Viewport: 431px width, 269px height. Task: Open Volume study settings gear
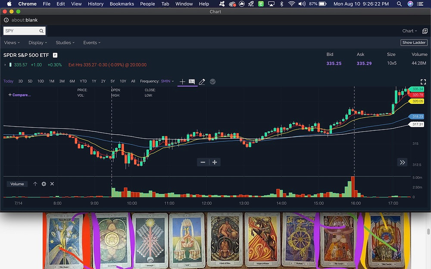coord(44,184)
